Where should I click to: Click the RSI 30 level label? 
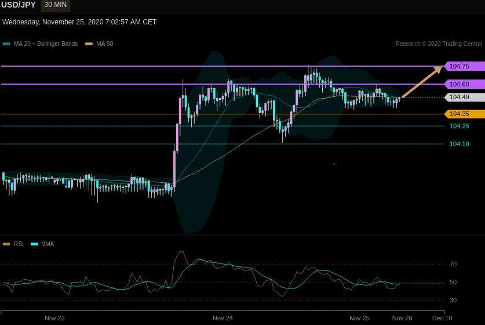click(x=453, y=300)
